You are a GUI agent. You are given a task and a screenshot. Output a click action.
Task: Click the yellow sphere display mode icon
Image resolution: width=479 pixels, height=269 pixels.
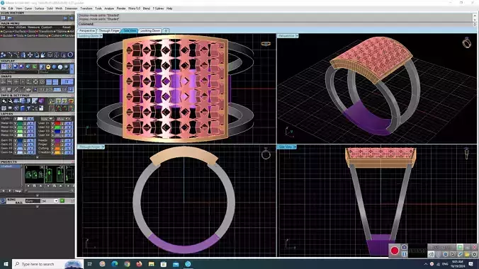pos(48,67)
